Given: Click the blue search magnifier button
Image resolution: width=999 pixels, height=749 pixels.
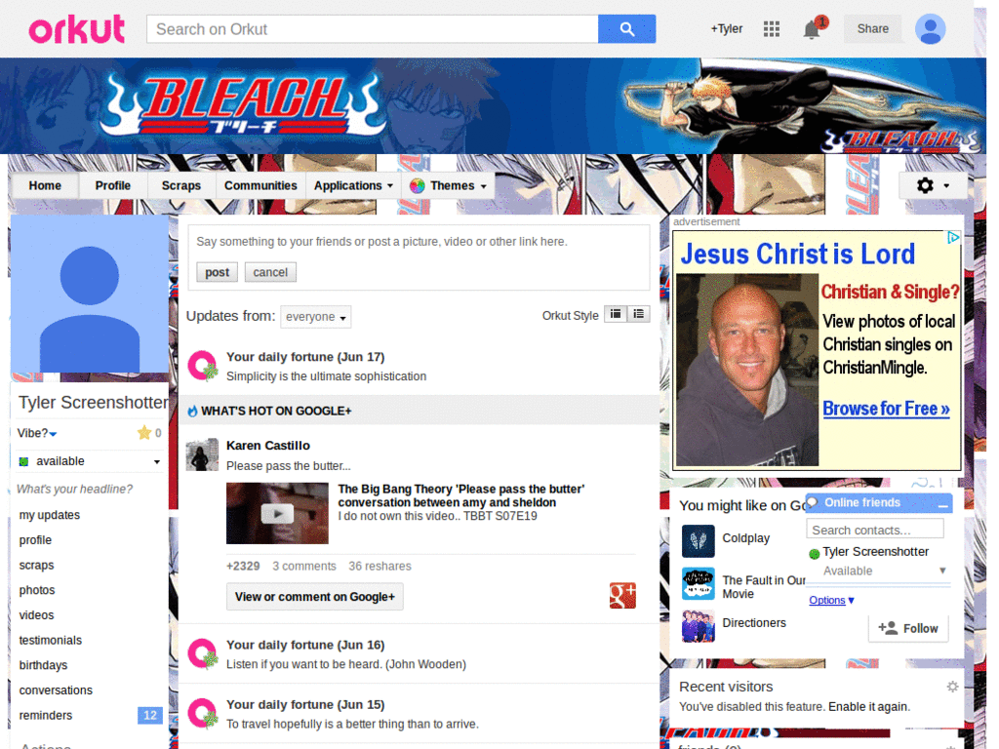Looking at the screenshot, I should point(626,29).
